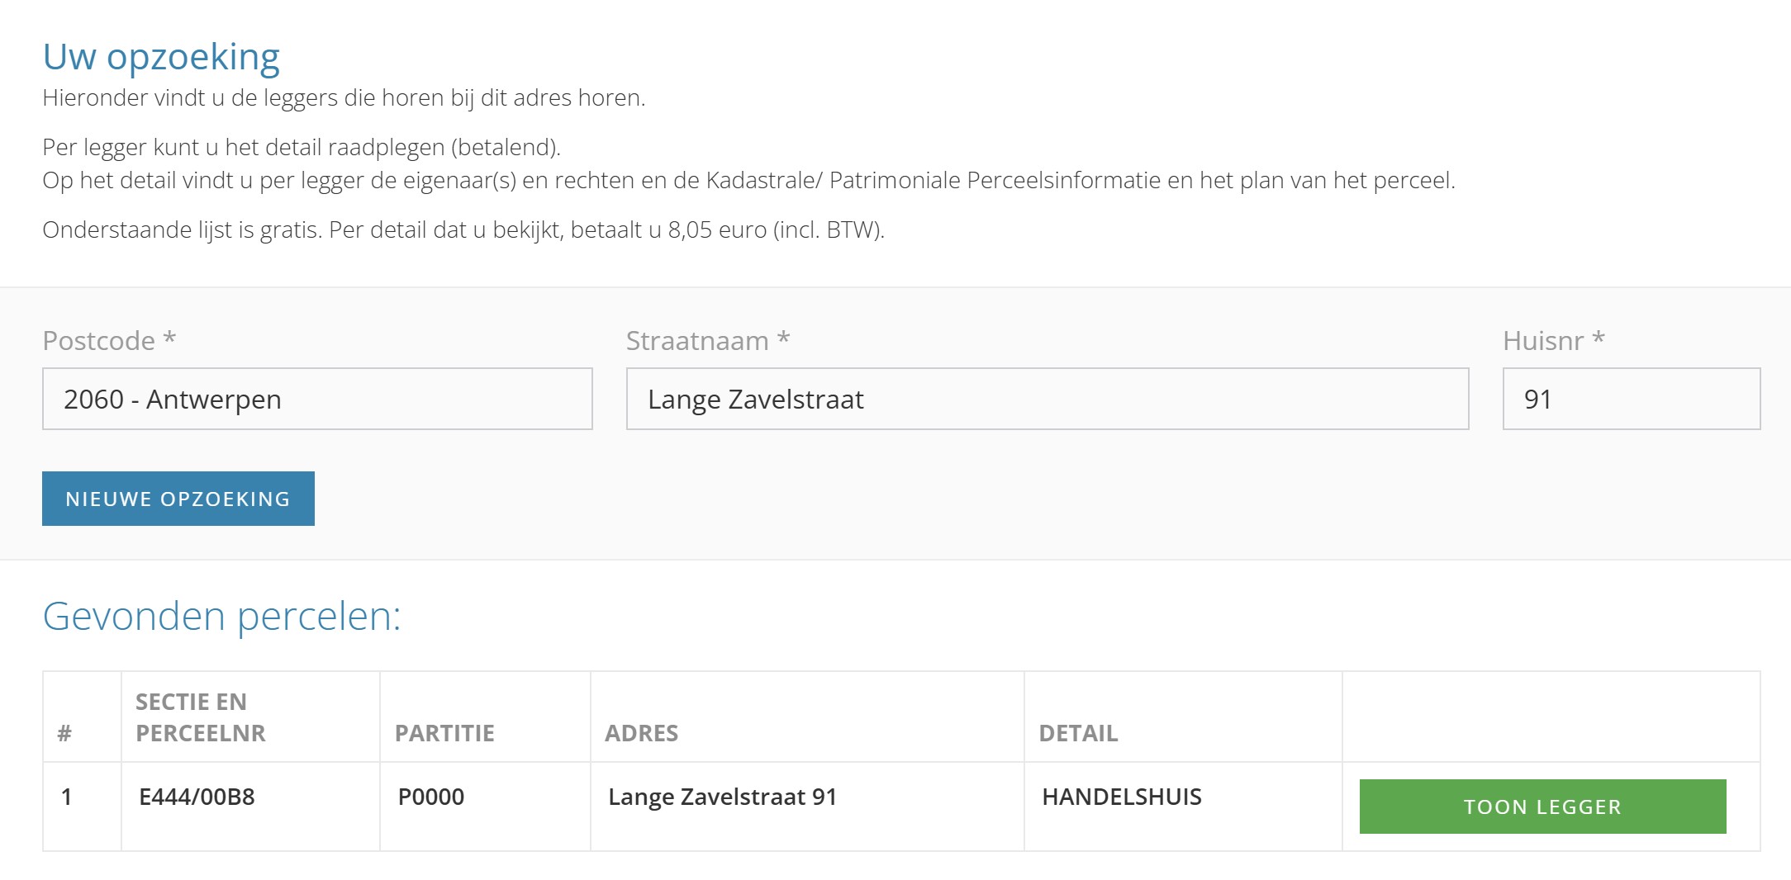The image size is (1791, 880).
Task: Select parcel number E444/00B8 cell
Action: coord(197,797)
